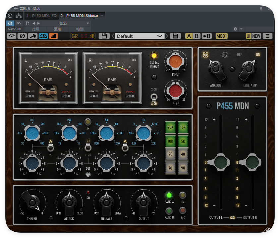Click the blue meter gauge toolbar icon

43,36
